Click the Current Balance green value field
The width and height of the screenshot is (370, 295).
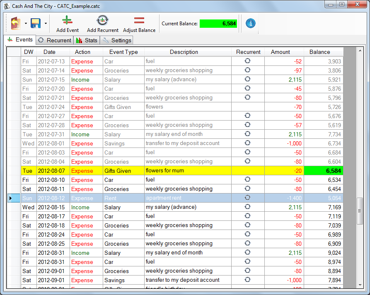click(x=218, y=24)
